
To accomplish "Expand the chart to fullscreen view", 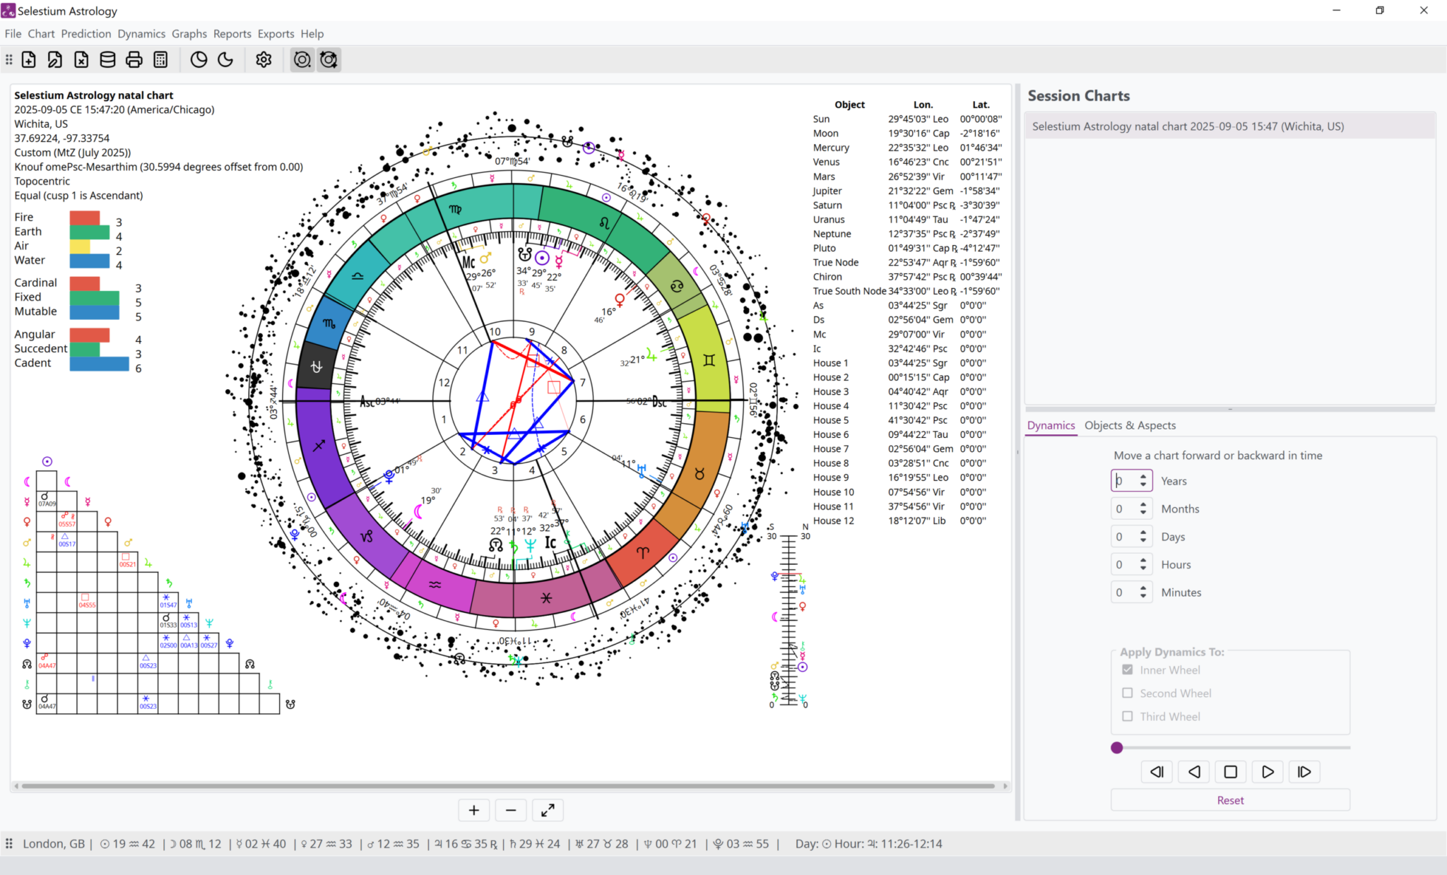I will coord(548,810).
